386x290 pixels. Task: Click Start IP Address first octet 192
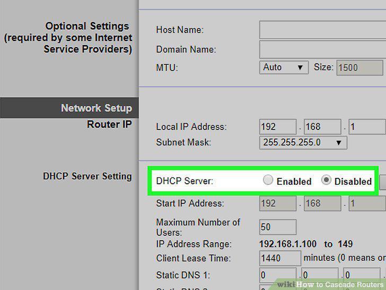pos(278,203)
